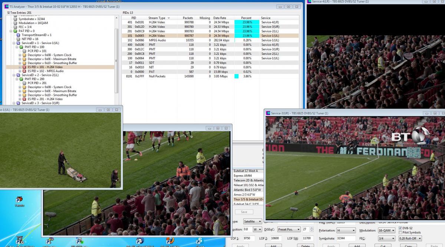Open the Polarisation H dropdown
The height and width of the screenshot is (247, 445).
pos(346,230)
